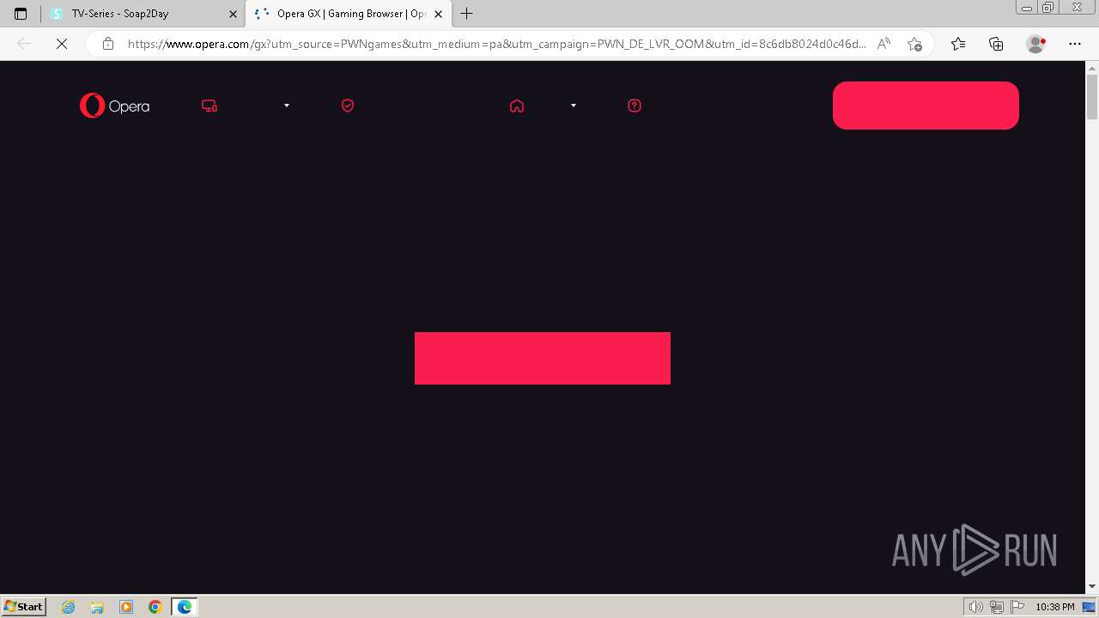Image resolution: width=1099 pixels, height=618 pixels.
Task: Expand the dropdown arrow after the computer icon
Action: 287,106
